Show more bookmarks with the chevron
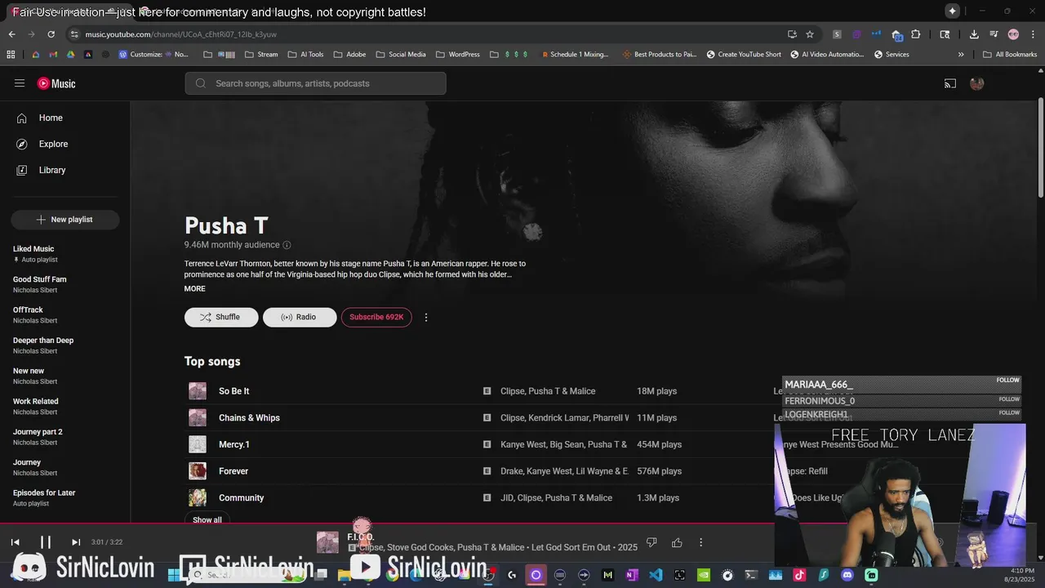This screenshot has height=588, width=1045. pyautogui.click(x=961, y=55)
